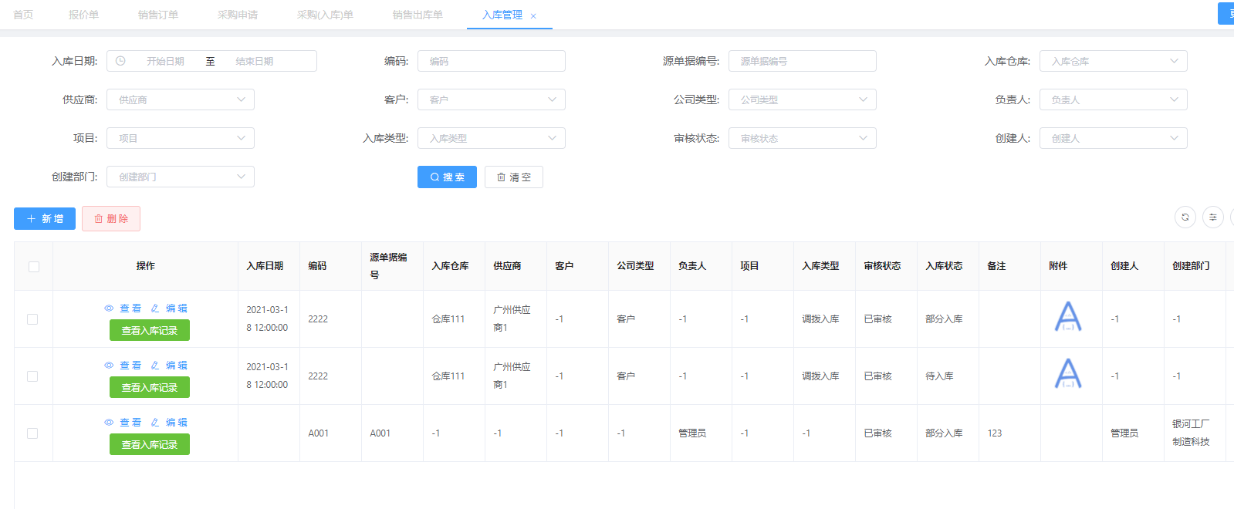Select the header checkbox for all rows

coord(34,267)
